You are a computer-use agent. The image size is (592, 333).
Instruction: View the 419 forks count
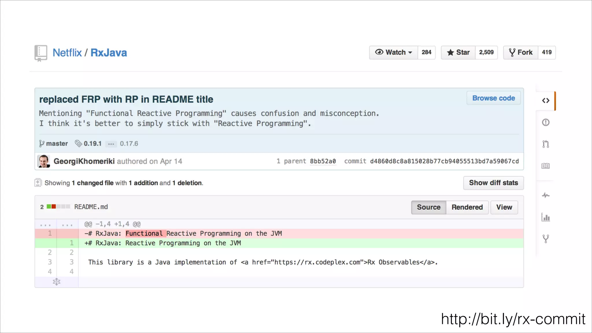547,52
